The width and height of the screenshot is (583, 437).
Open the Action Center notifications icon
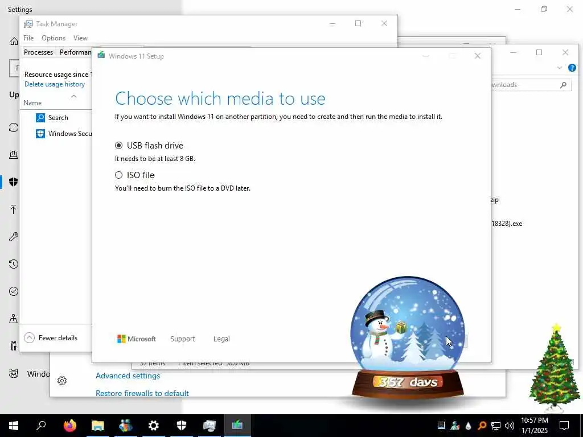[x=564, y=426]
